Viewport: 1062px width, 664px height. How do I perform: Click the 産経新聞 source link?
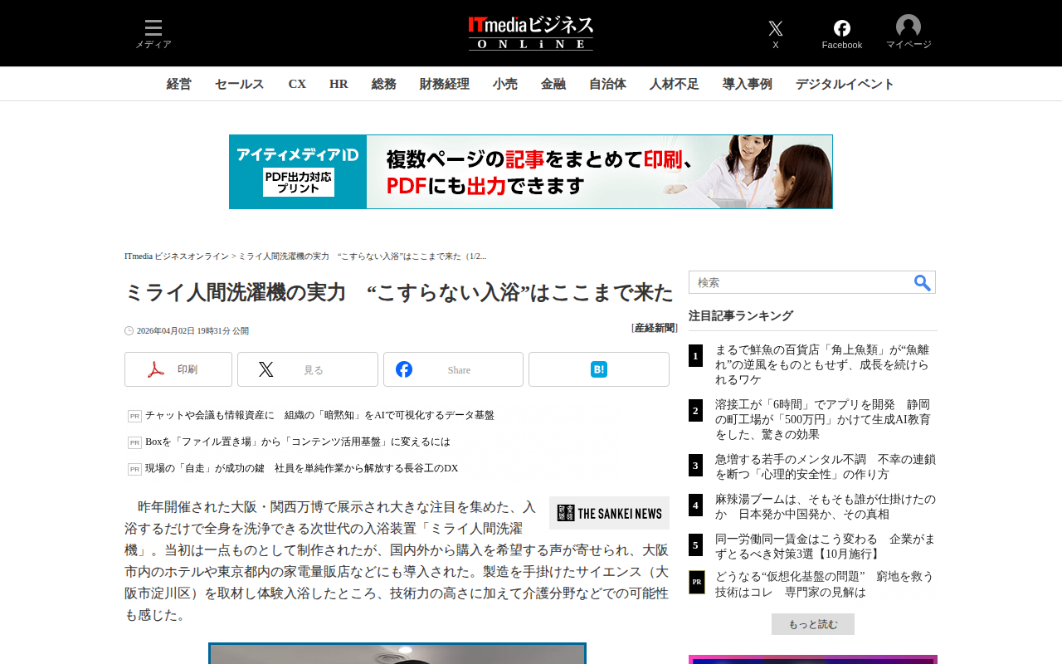655,328
